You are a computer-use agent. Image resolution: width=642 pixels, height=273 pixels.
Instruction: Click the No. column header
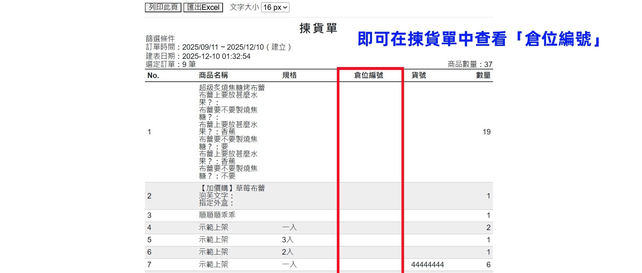pos(153,75)
